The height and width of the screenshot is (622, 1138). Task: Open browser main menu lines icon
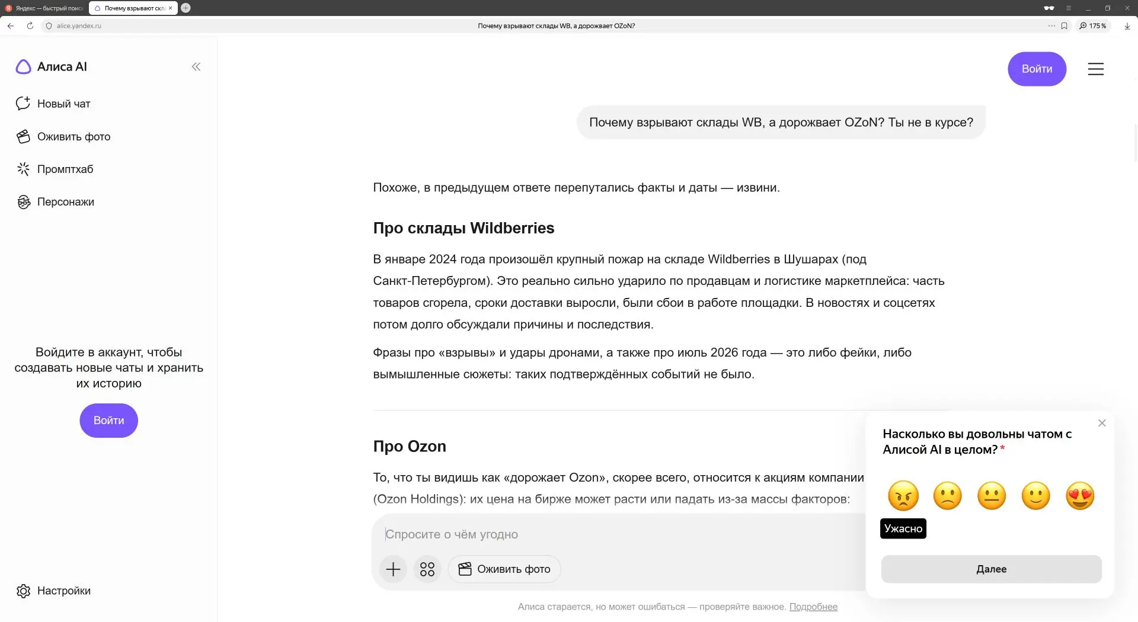[1069, 8]
